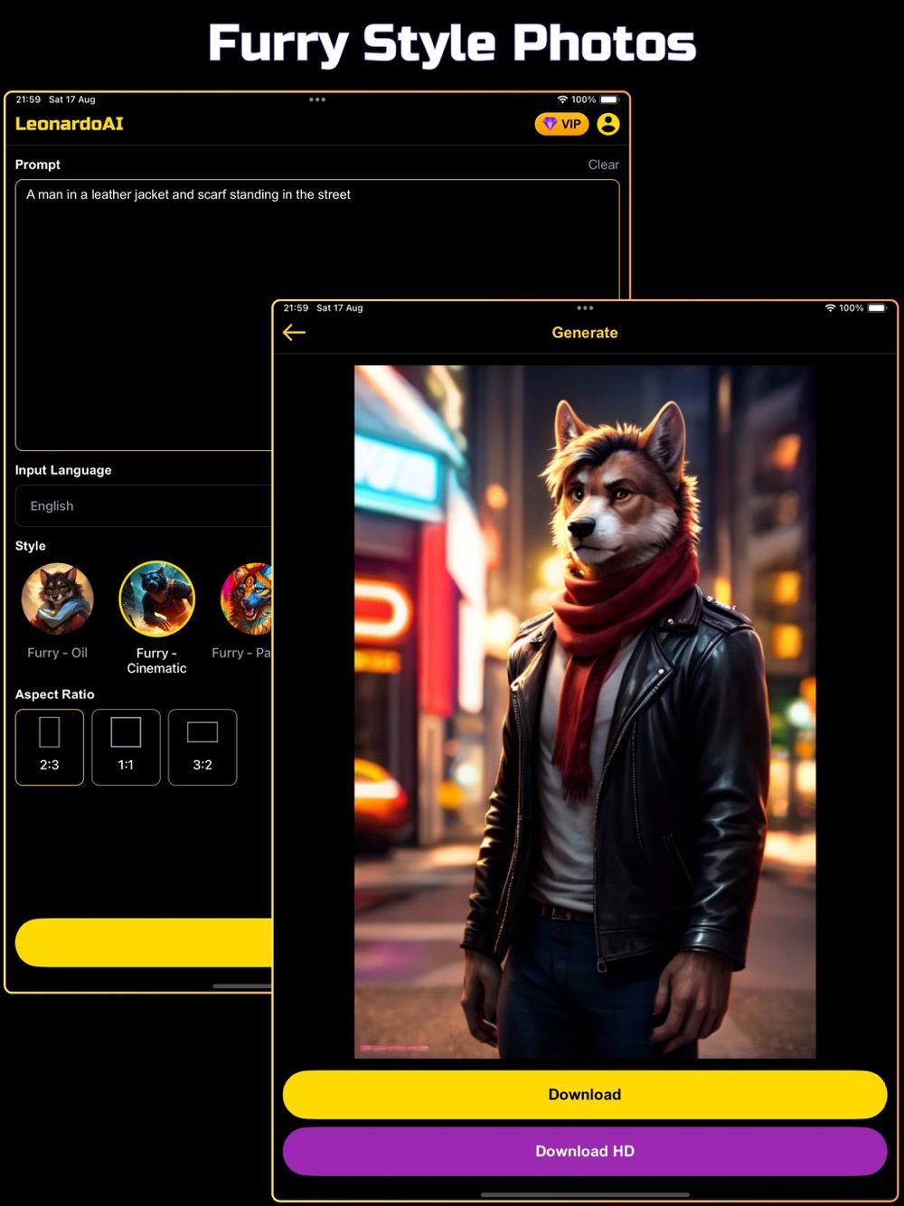
Task: Tap the LeonardoAI logo title
Action: pos(70,124)
